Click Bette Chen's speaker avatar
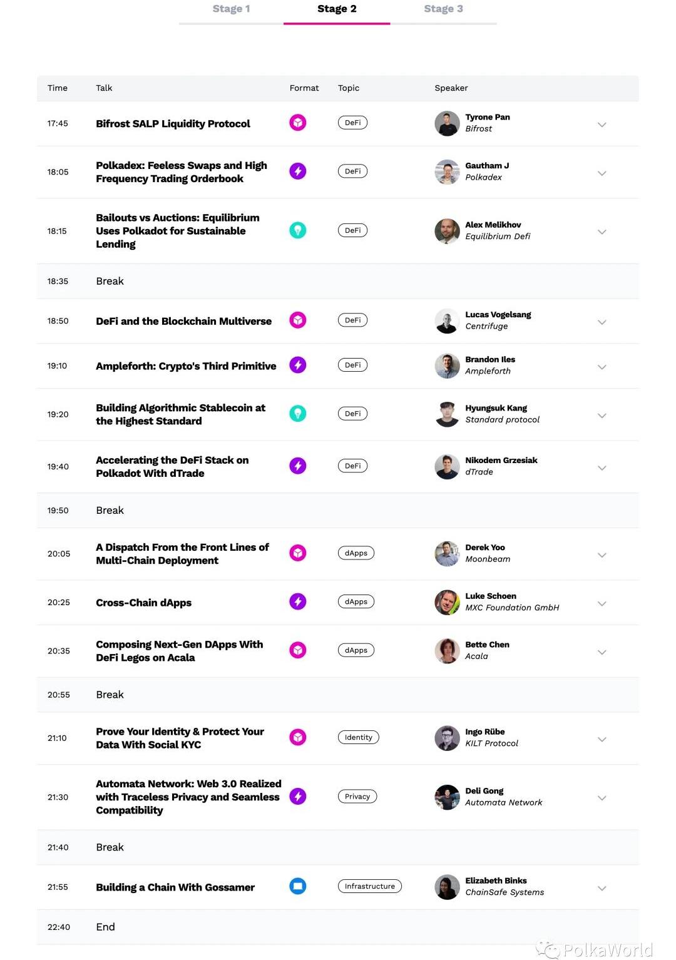This screenshot has width=676, height=960. pyautogui.click(x=447, y=651)
